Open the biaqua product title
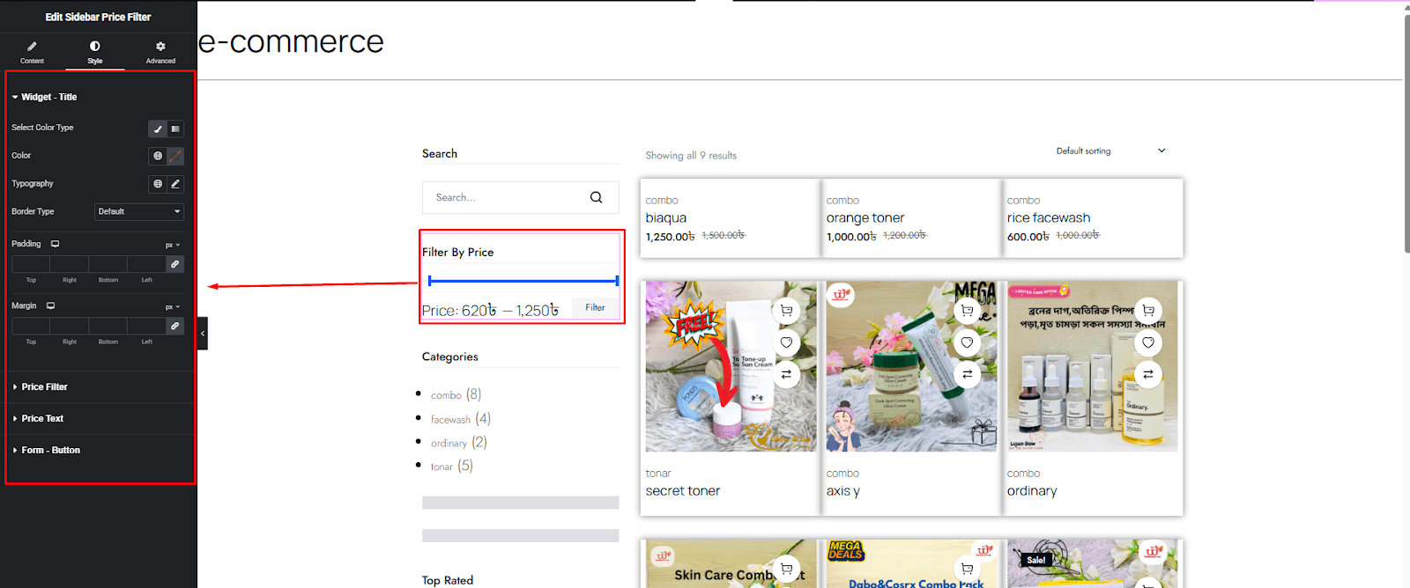Screen dimensions: 1410x588 (x=665, y=218)
